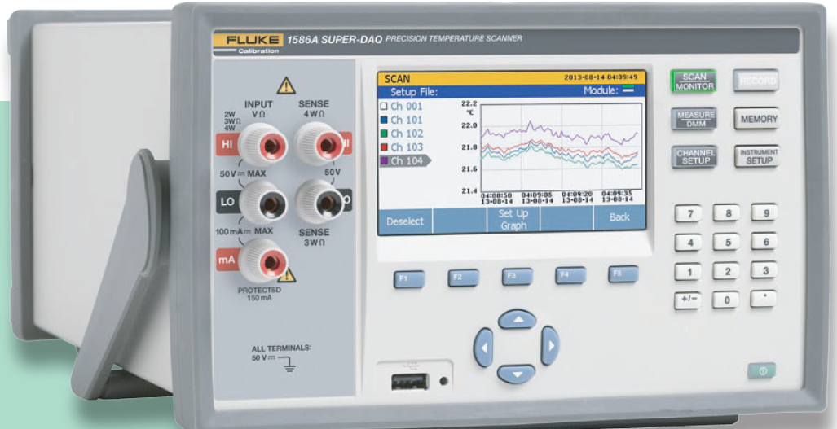Toggle the Ch 001 channel checkbox
The width and height of the screenshot is (837, 429).
click(384, 107)
